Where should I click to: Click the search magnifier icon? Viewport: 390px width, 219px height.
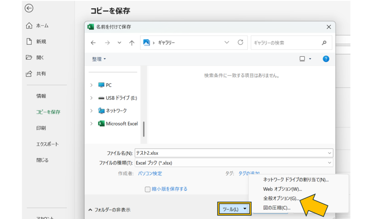pyautogui.click(x=324, y=43)
